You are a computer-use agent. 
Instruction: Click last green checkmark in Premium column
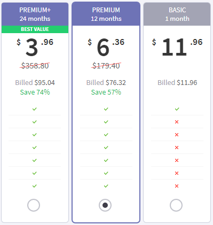106,186
